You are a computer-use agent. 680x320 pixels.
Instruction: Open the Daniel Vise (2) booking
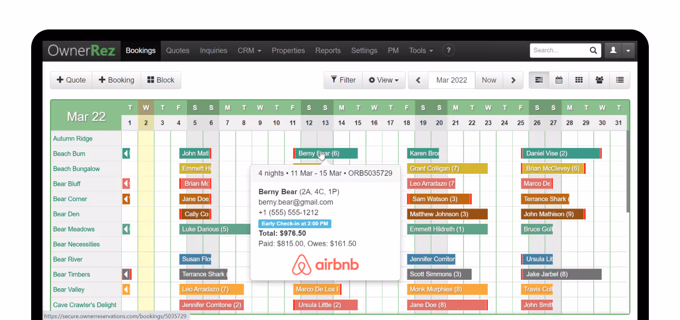561,153
